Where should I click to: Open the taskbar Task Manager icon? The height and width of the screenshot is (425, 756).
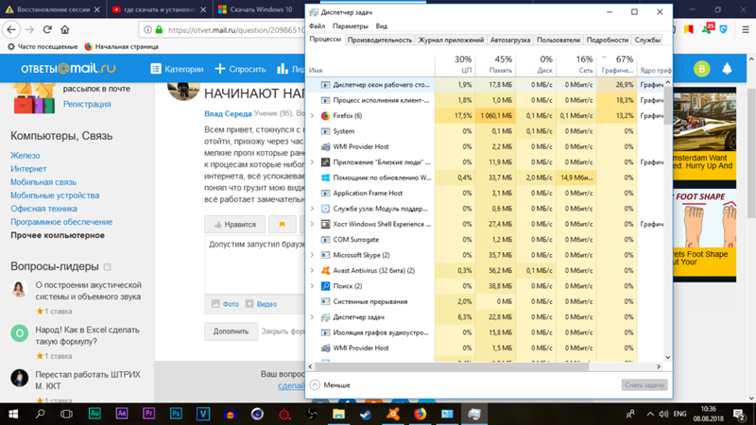[x=474, y=414]
